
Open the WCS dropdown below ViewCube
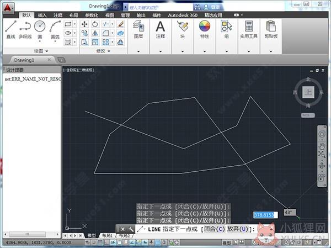click(x=308, y=115)
